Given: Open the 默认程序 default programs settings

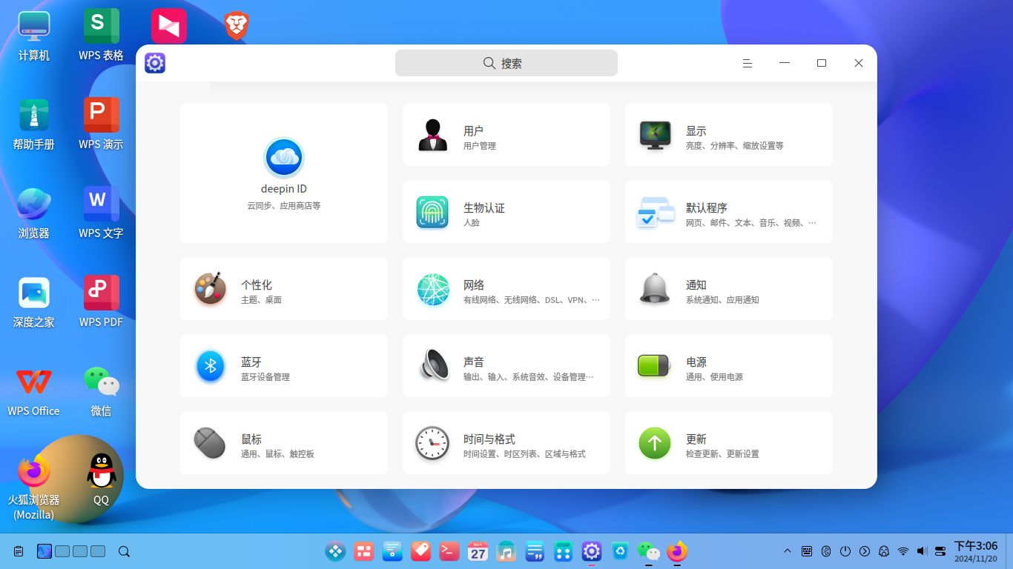Looking at the screenshot, I should (728, 212).
